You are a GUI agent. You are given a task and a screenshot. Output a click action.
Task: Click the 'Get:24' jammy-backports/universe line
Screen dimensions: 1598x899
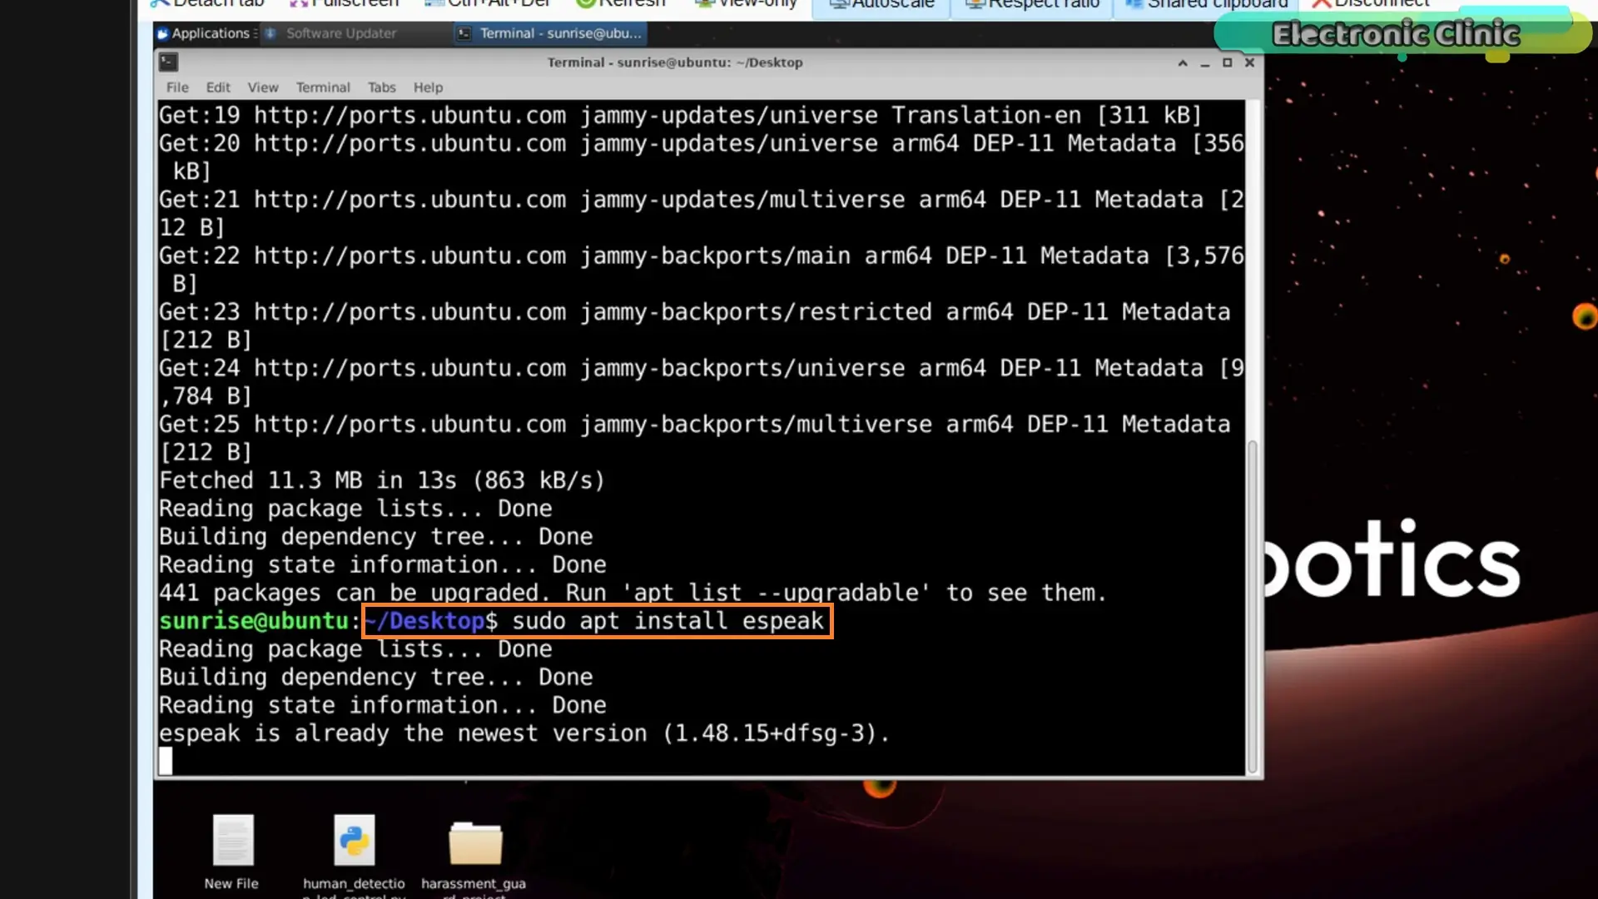(702, 382)
